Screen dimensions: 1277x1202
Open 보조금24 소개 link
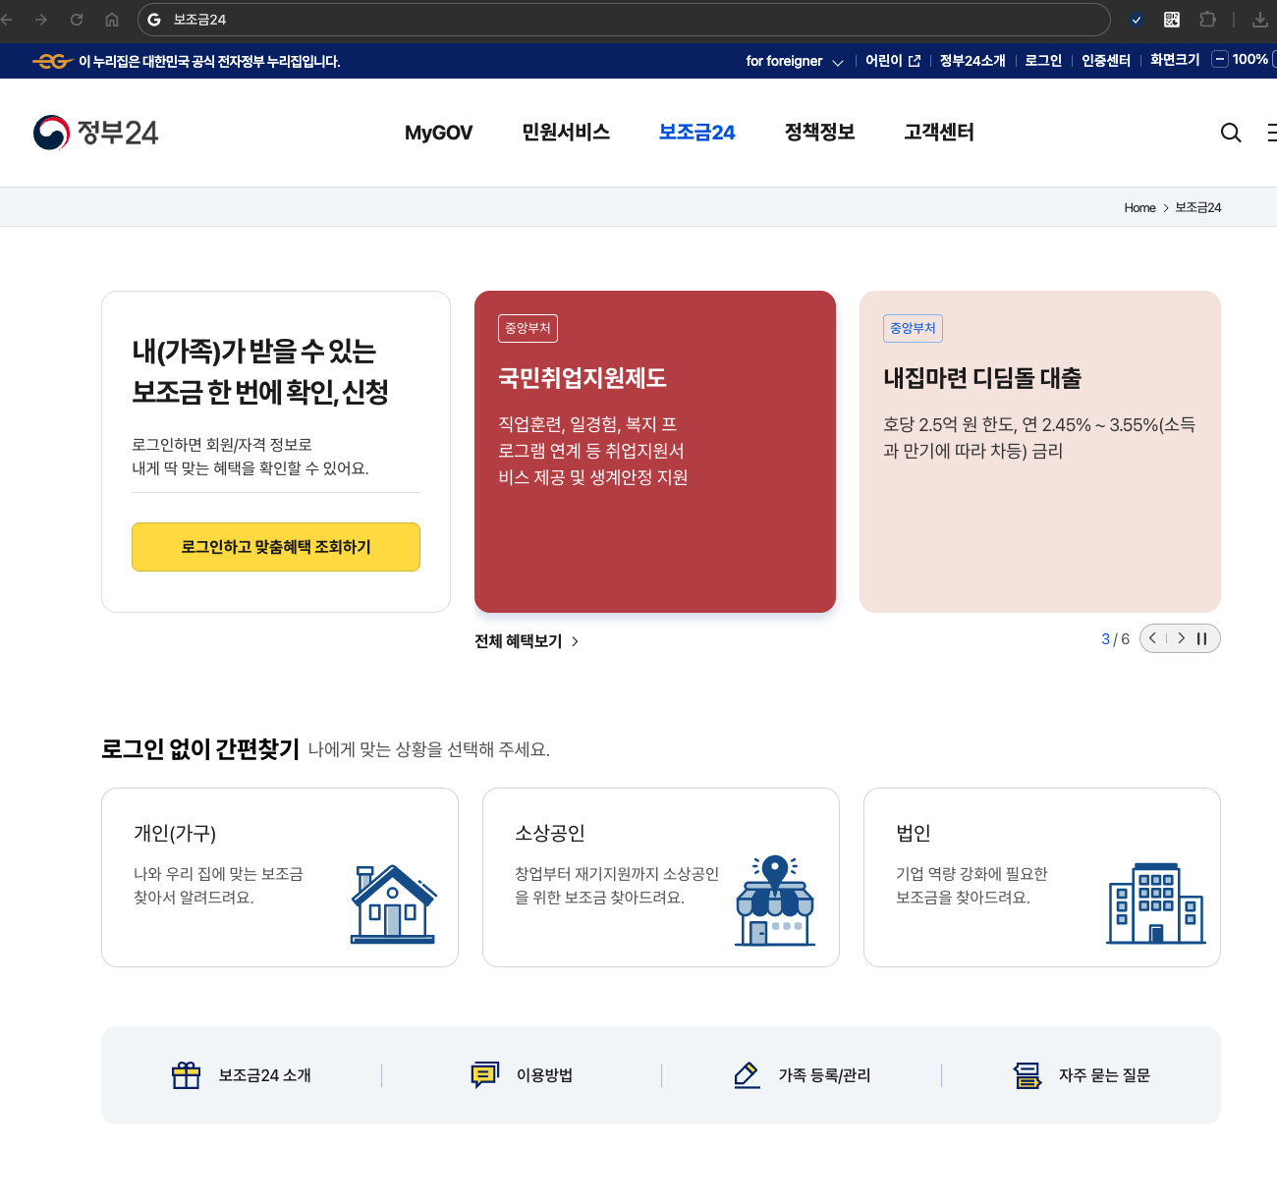tap(242, 1075)
